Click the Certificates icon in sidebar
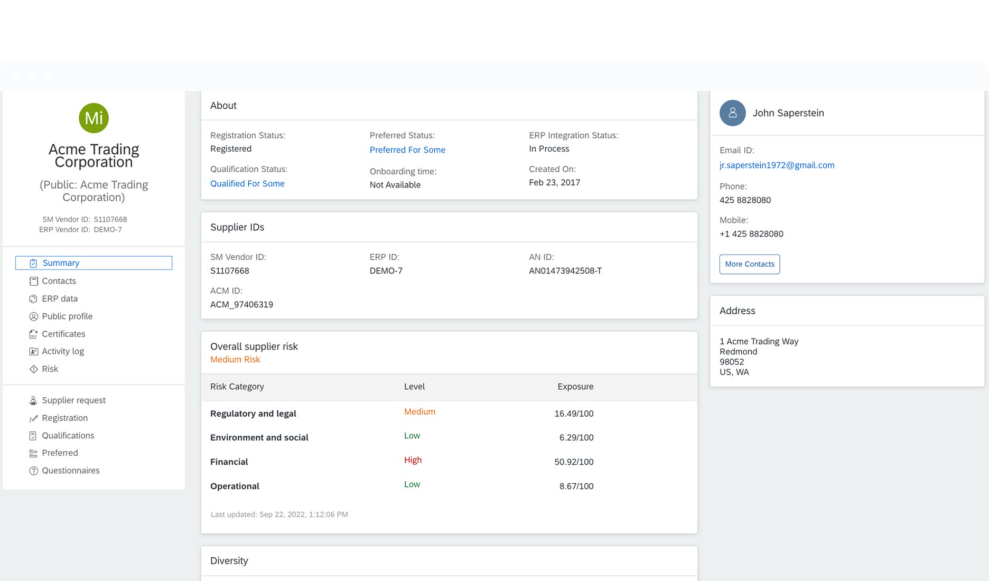 click(x=33, y=334)
